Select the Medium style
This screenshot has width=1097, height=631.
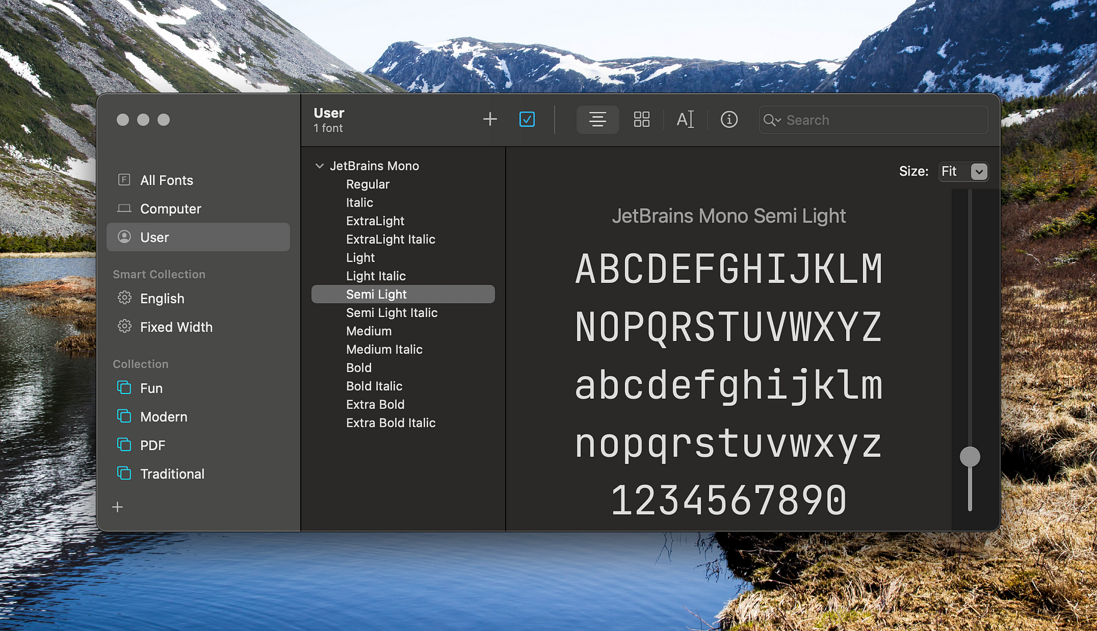pyautogui.click(x=369, y=331)
